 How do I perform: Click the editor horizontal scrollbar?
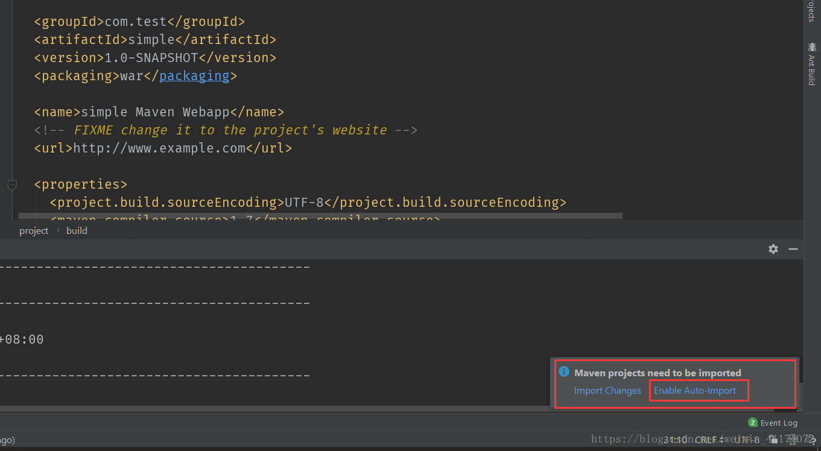click(320, 216)
